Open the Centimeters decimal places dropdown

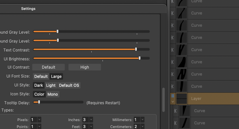(142, 127)
